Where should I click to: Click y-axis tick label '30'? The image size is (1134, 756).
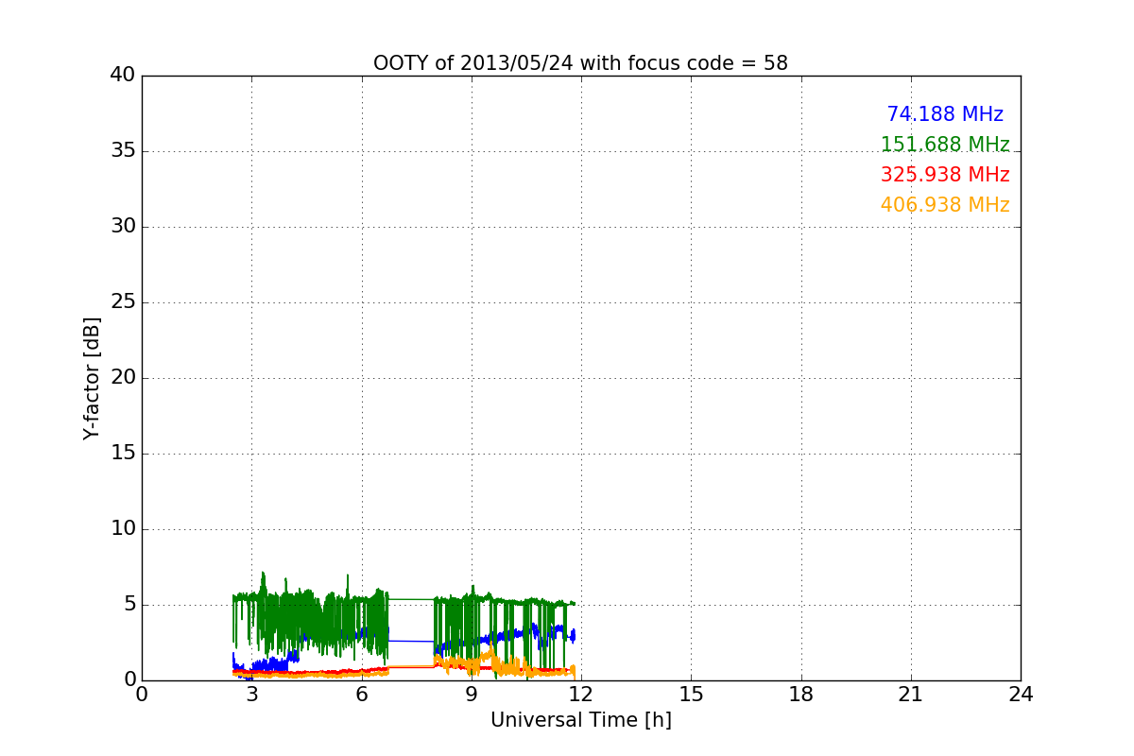click(x=123, y=227)
